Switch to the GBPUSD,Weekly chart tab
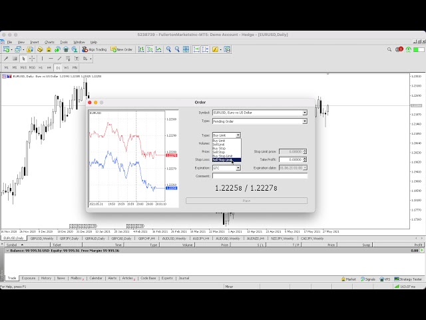426x320 pixels. pos(41,239)
